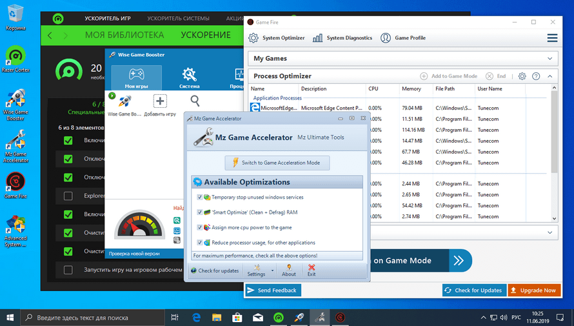This screenshot has width=574, height=326.
Task: Open About in Mz Game Accelerator
Action: tap(289, 270)
